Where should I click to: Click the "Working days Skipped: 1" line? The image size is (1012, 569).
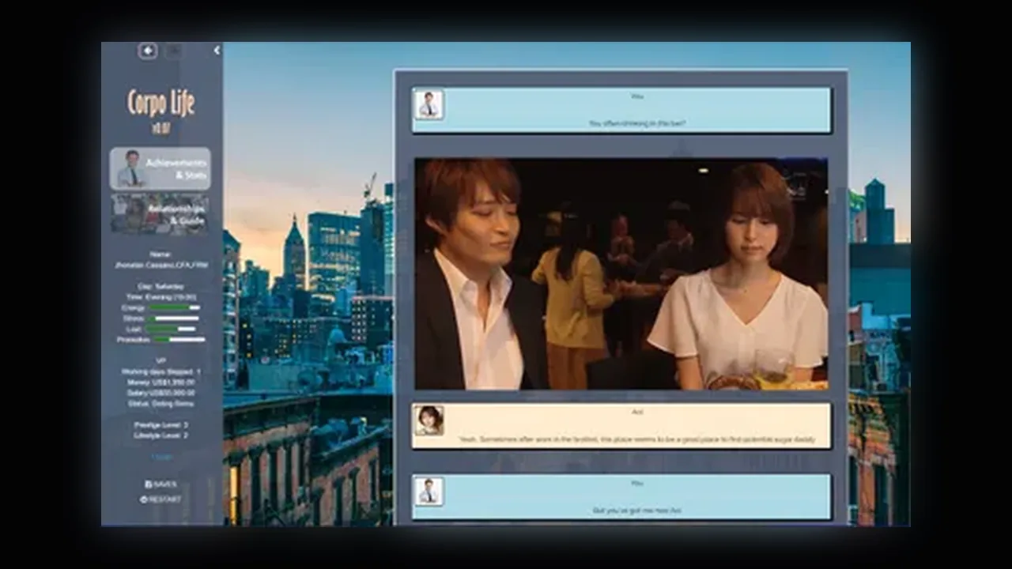coord(160,371)
